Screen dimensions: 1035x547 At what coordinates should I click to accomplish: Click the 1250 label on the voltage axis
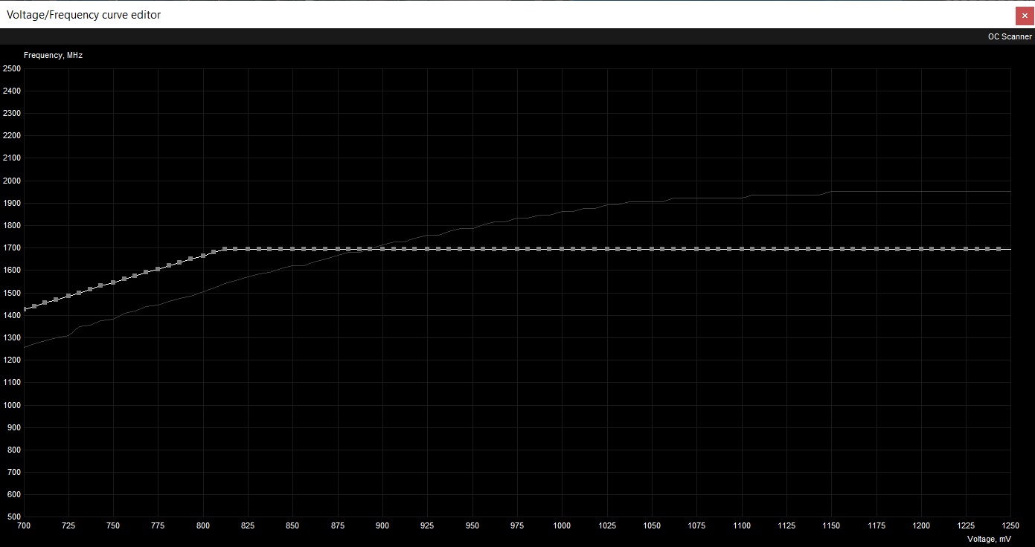(1010, 525)
